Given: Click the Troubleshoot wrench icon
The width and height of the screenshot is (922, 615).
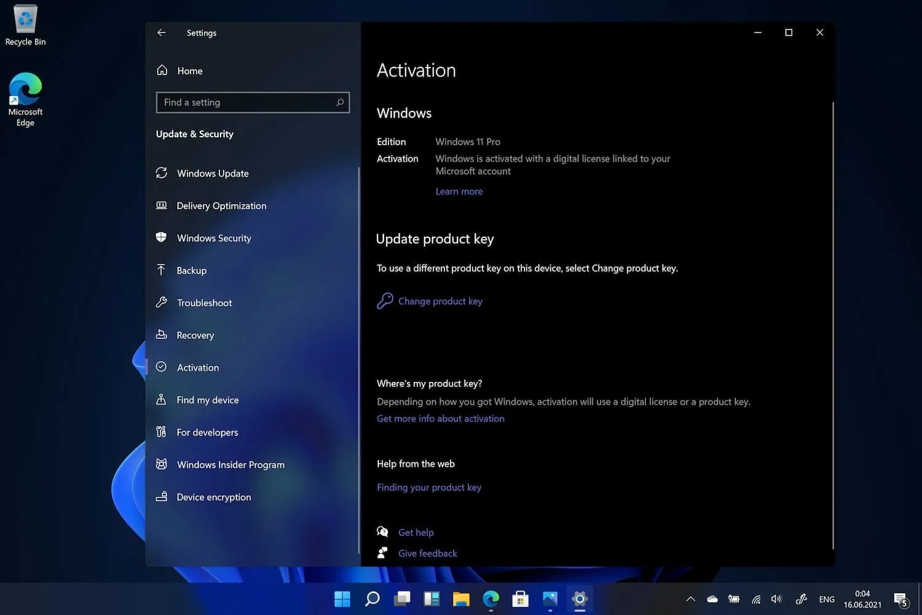Looking at the screenshot, I should coord(162,302).
